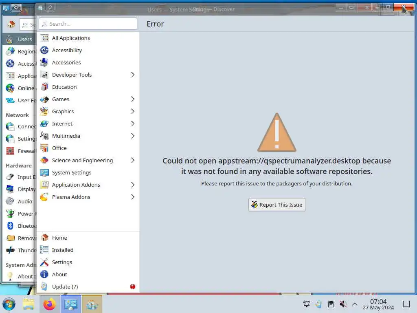Click the show desktop button
This screenshot has height=313, width=417.
[406, 304]
